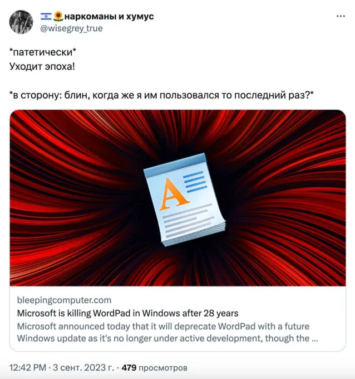Click the 479 просмотров view count
The height and width of the screenshot is (379, 355).
coord(155,368)
